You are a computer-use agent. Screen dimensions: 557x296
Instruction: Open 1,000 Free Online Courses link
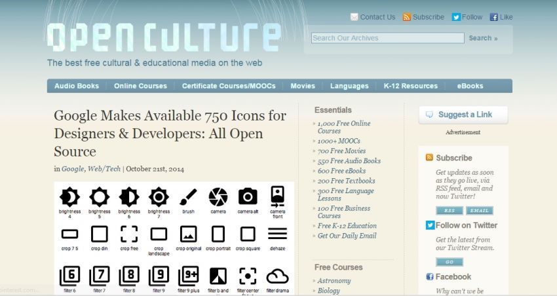click(x=344, y=127)
